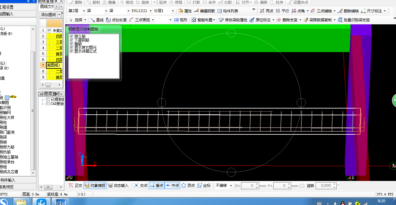
Task: Click into the Y coordinate field
Action: coord(283,186)
